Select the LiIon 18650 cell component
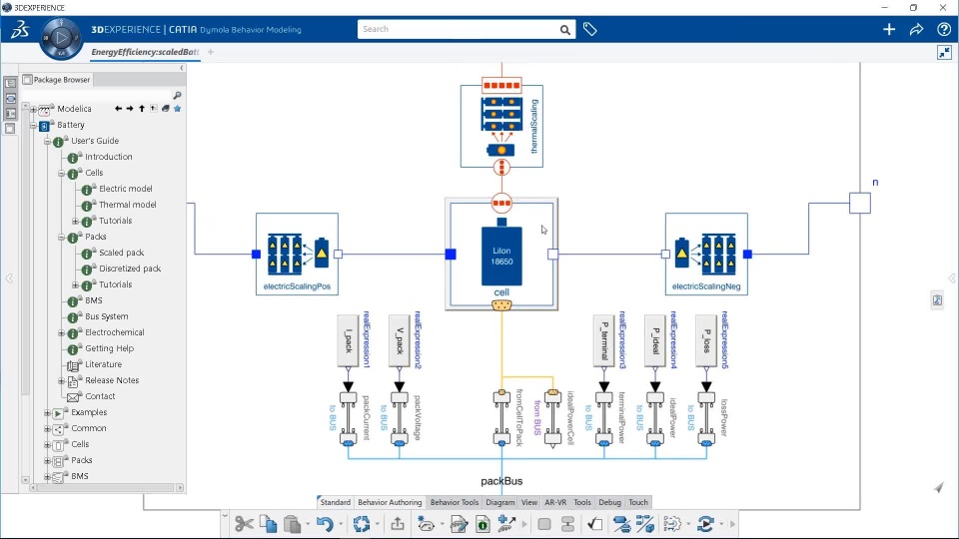The width and height of the screenshot is (959, 539). pyautogui.click(x=501, y=257)
